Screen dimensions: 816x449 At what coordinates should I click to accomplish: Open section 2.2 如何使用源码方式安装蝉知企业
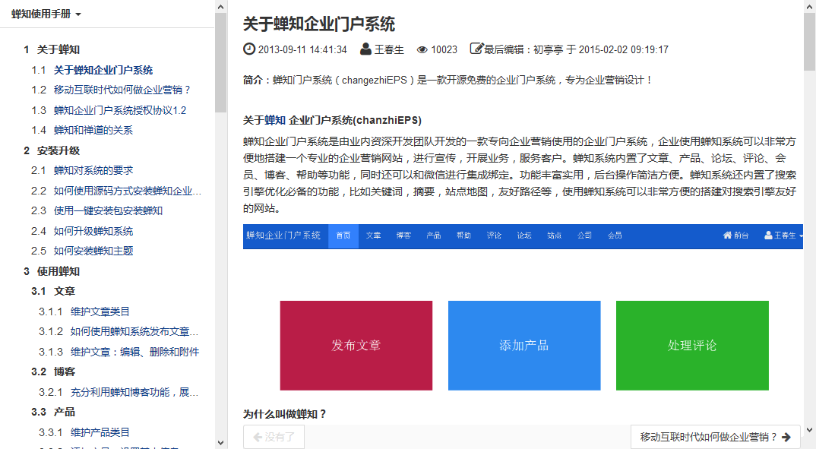(x=128, y=191)
